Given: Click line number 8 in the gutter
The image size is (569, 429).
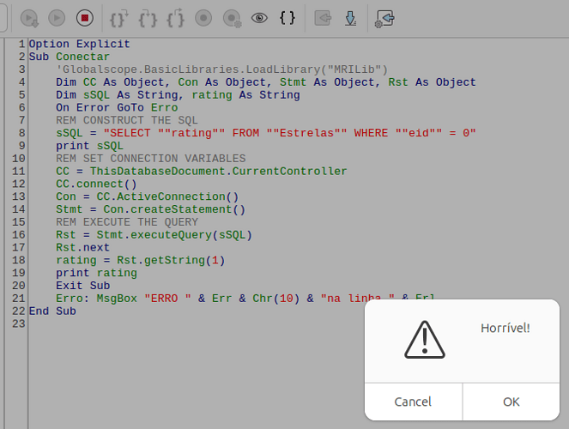Looking at the screenshot, I should coord(21,133).
